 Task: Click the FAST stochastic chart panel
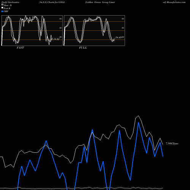click(x=32, y=30)
